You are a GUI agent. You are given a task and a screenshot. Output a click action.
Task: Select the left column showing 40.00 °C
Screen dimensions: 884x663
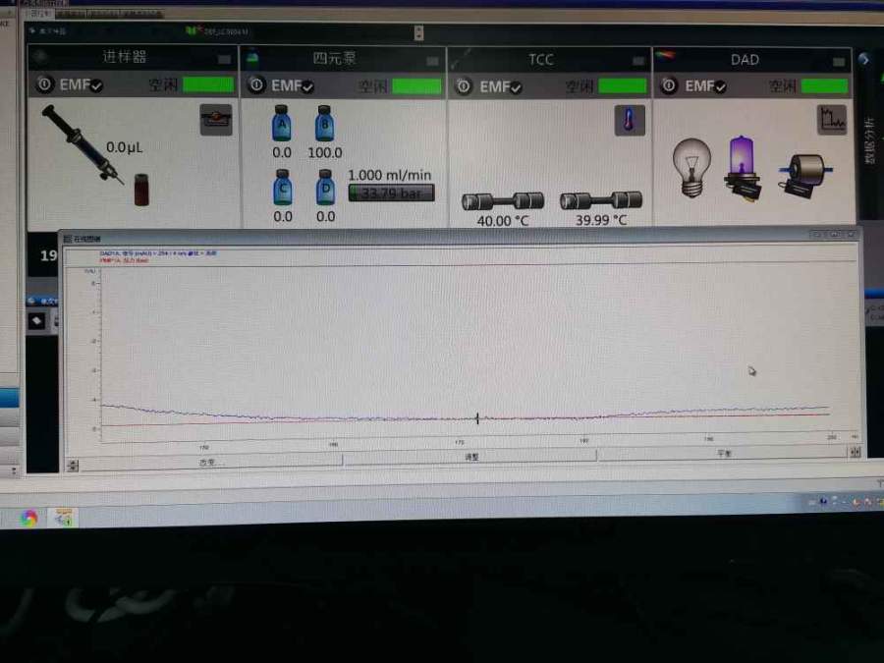(x=503, y=200)
